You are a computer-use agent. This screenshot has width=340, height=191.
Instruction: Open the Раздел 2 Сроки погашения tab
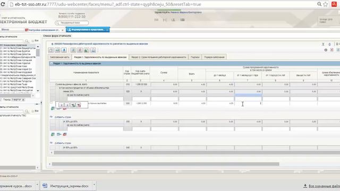point(159,57)
